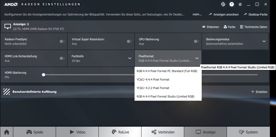This screenshot has height=137, width=276.
Task: Click the Nicht unterstützt FreeSync status
Action: (x=16, y=44)
